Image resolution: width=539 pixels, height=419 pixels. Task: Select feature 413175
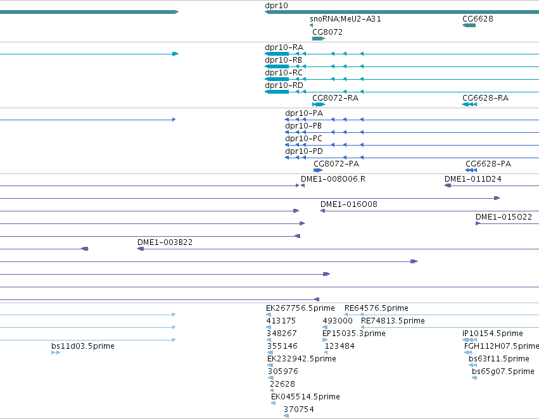[281, 321]
